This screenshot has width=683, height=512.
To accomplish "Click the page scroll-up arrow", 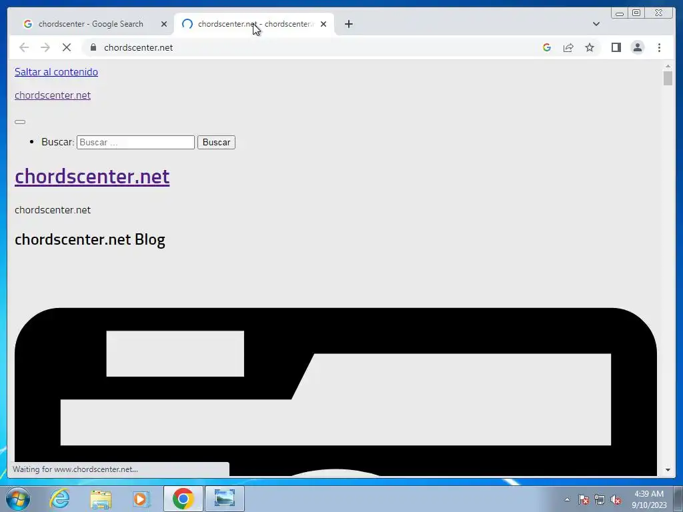I will point(668,67).
